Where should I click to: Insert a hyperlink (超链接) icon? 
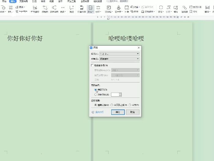(185, 8)
